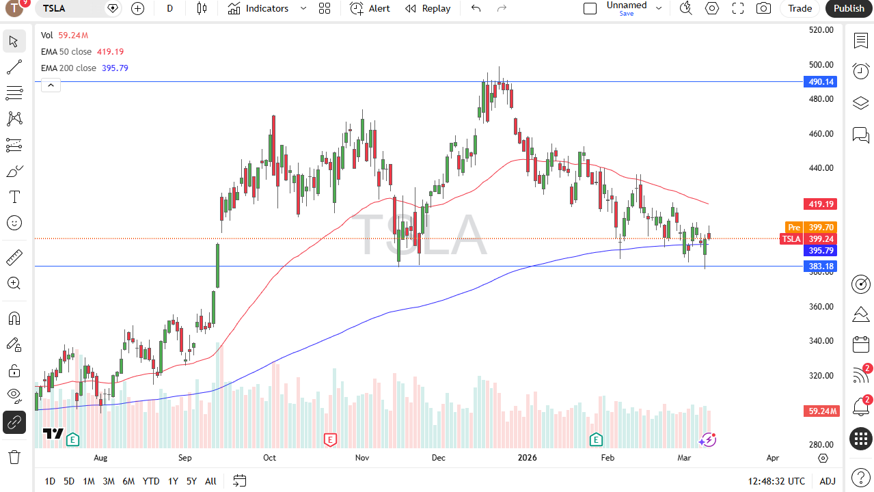The width and height of the screenshot is (874, 492).
Task: Open chart settings hexagon icon
Action: tap(712, 8)
